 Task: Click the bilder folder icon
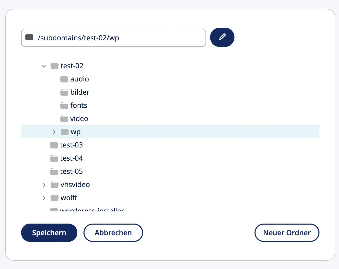(64, 92)
